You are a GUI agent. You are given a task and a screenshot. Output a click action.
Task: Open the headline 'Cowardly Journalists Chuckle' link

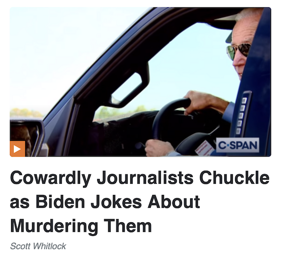click(140, 178)
